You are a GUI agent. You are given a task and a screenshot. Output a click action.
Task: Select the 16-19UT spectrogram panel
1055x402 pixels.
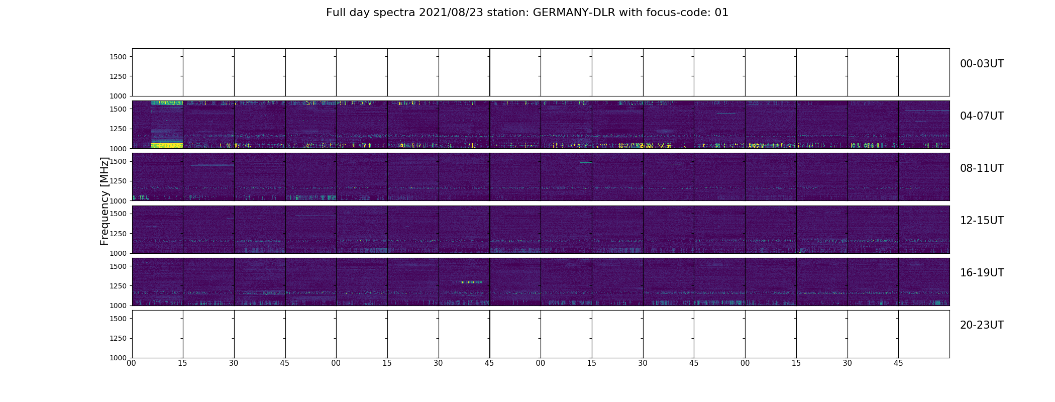[541, 281]
